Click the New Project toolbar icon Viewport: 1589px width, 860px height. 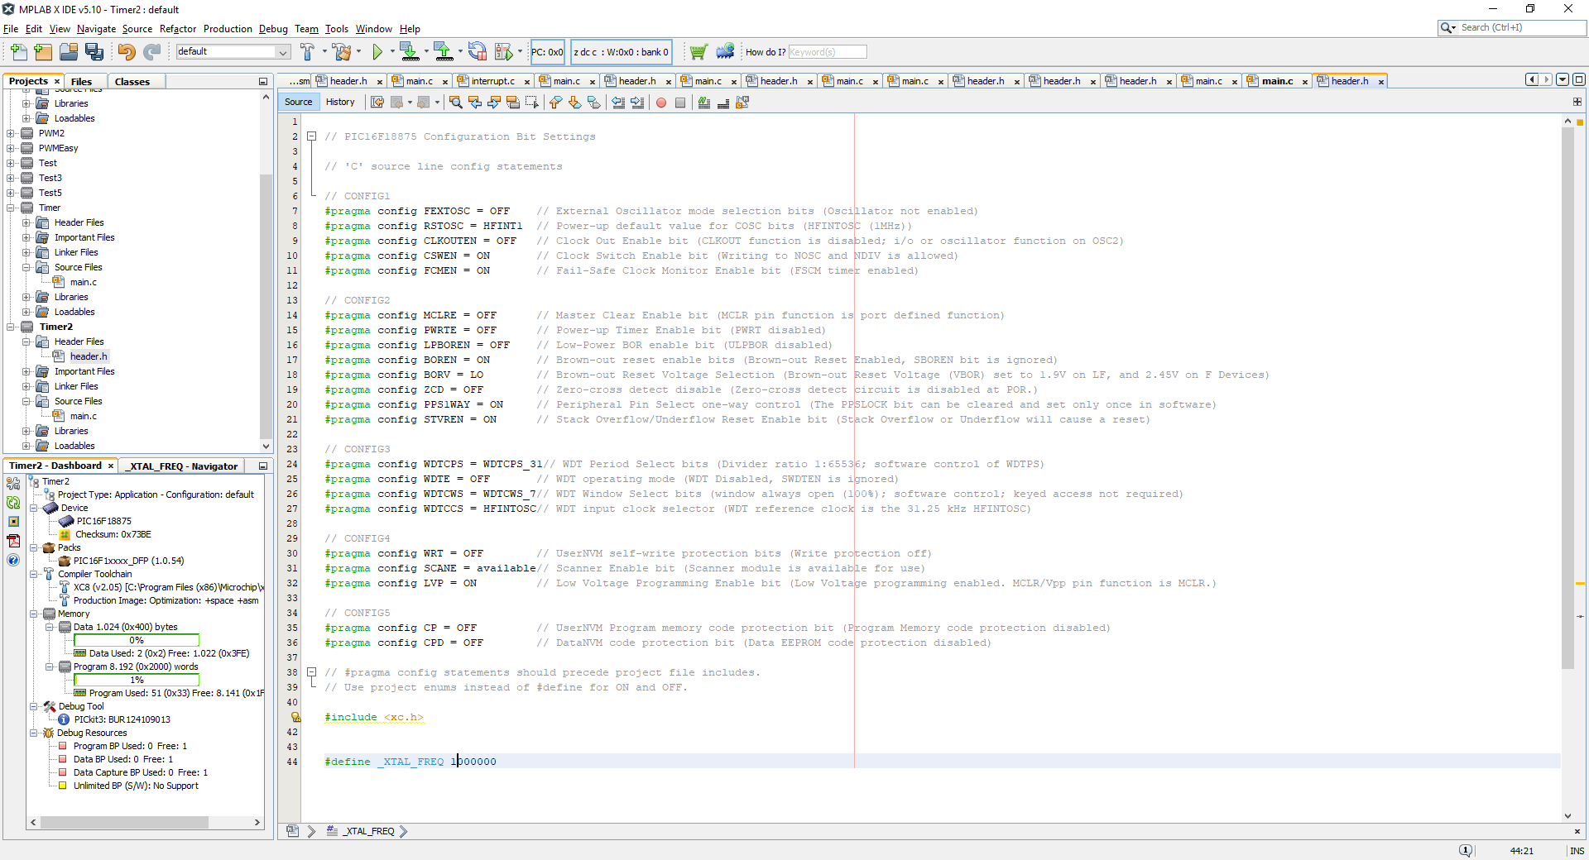(43, 52)
